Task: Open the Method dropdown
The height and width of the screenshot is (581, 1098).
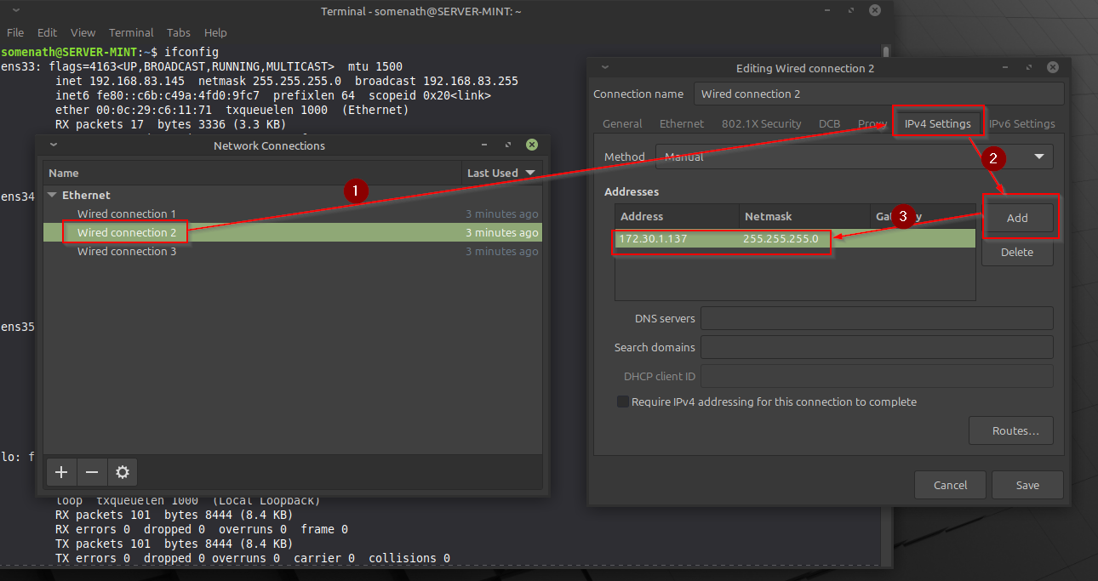Action: [x=854, y=157]
